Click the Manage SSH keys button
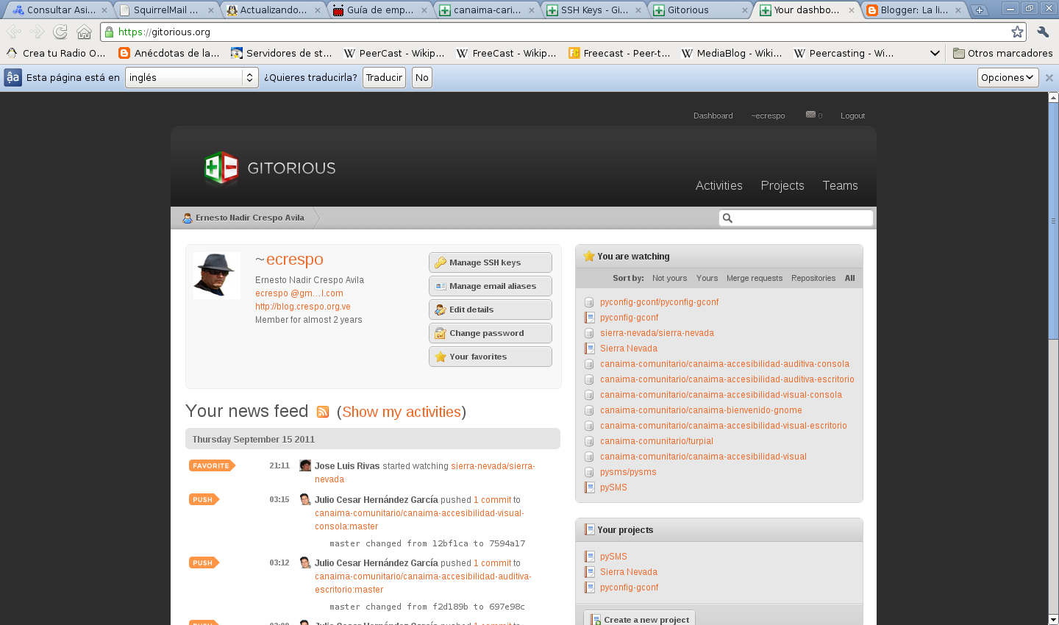This screenshot has height=625, width=1059. (x=490, y=262)
